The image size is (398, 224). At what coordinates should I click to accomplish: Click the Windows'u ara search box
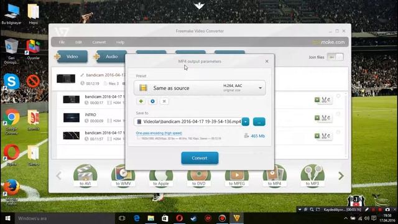tap(65, 218)
